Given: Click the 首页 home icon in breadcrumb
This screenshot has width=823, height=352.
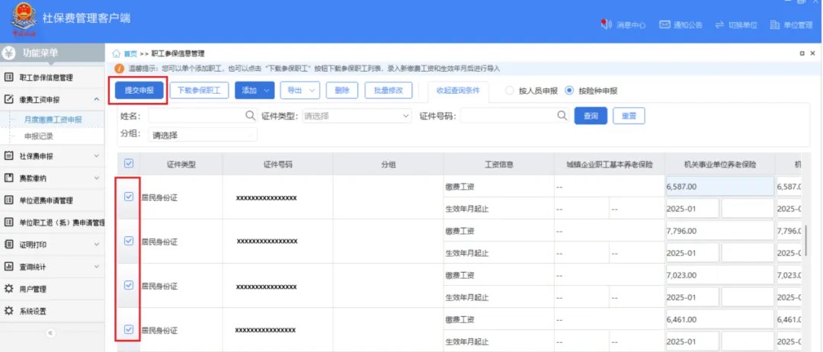Looking at the screenshot, I should click(117, 53).
